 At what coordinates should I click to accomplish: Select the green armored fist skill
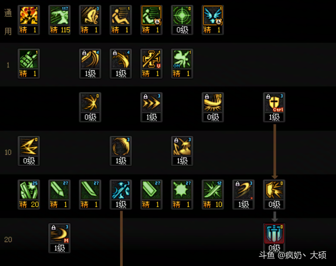[x=29, y=59]
